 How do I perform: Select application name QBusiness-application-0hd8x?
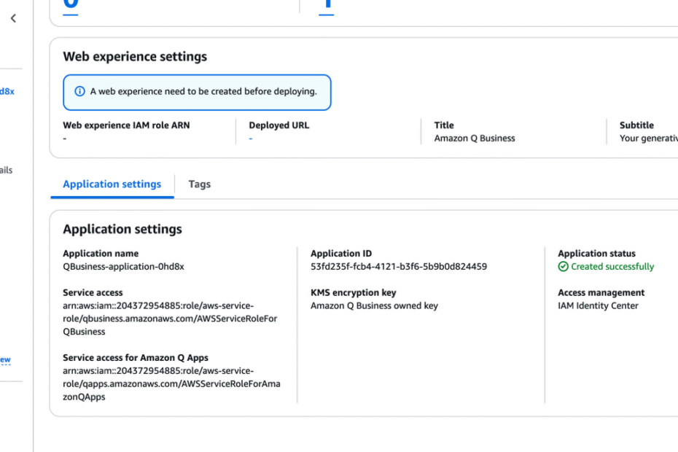pos(123,266)
